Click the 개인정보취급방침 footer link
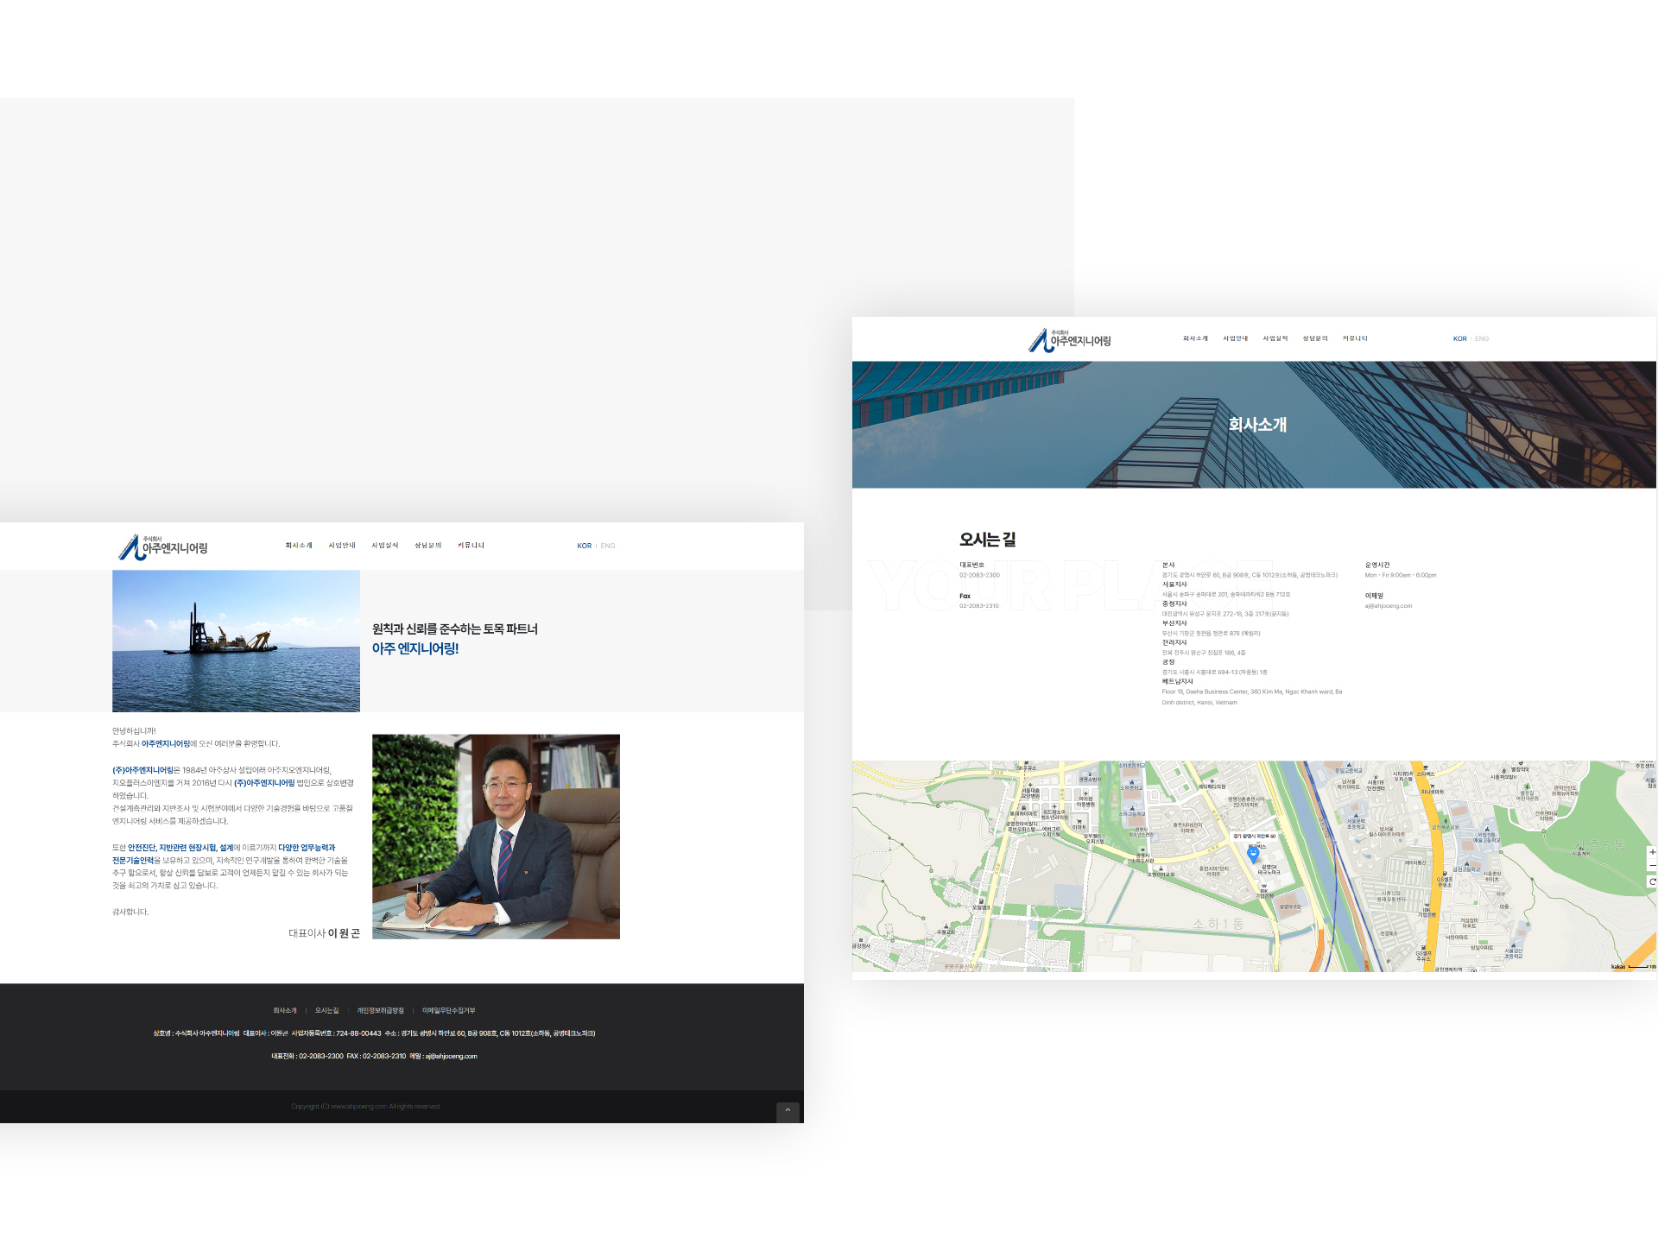This screenshot has width=1658, height=1257. [x=380, y=1010]
